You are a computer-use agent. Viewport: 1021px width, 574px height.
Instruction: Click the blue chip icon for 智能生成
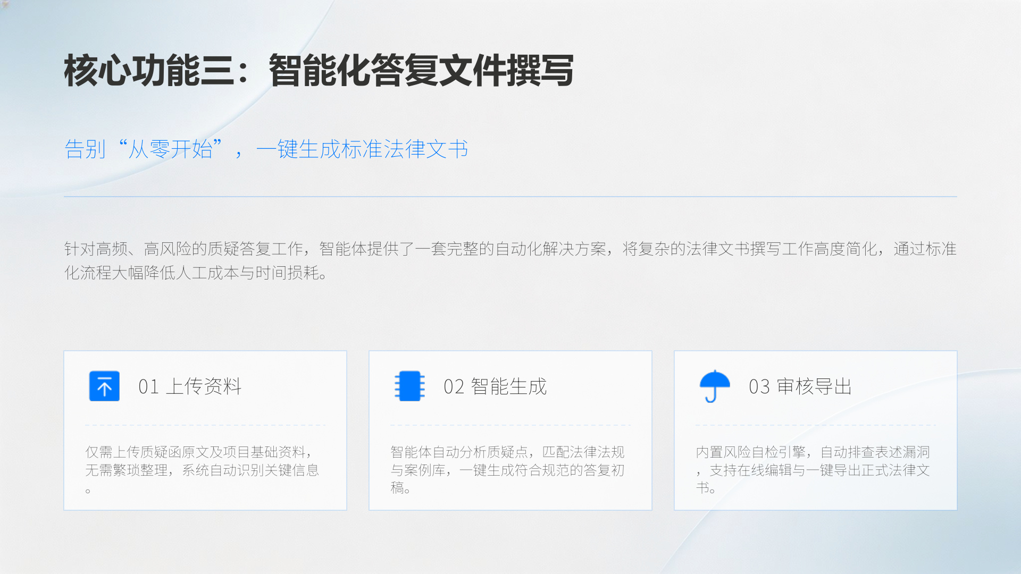[x=409, y=386]
